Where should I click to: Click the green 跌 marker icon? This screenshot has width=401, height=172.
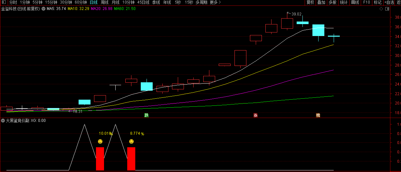(x=147, y=115)
